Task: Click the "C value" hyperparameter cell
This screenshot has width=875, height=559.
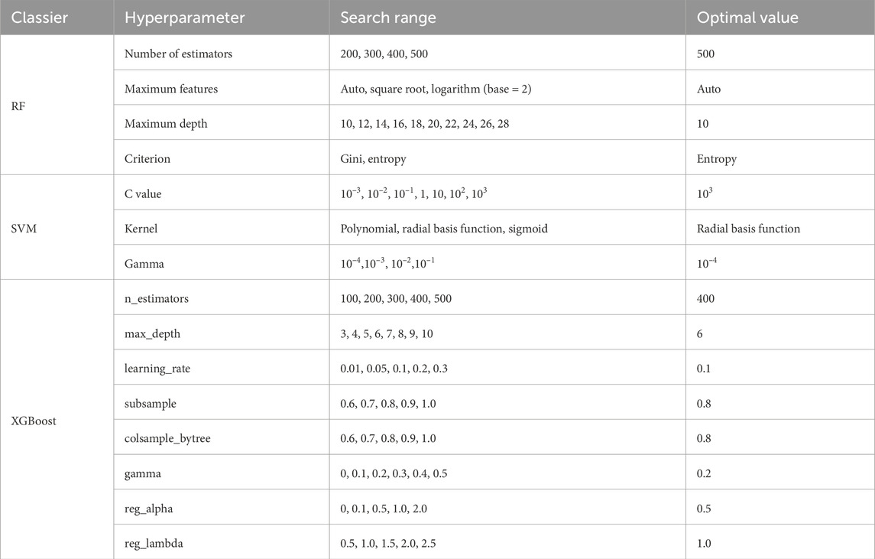Action: click(143, 194)
